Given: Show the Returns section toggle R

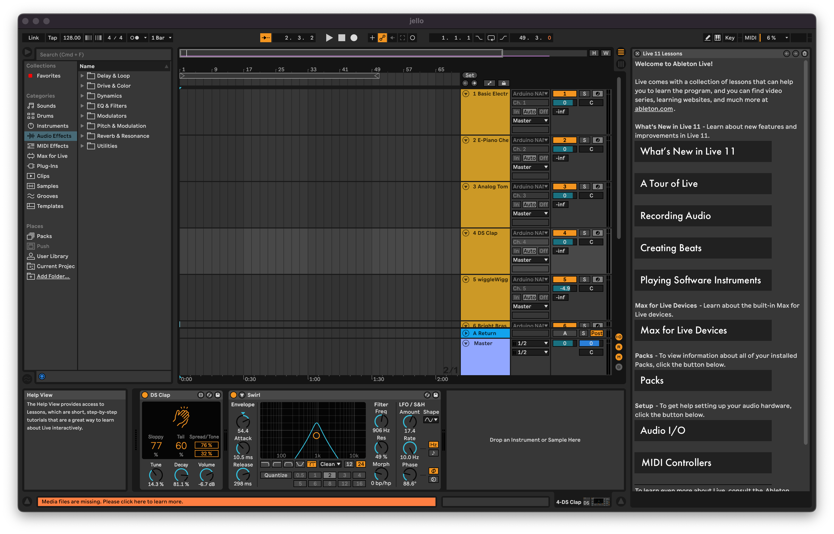Looking at the screenshot, I should pyautogui.click(x=619, y=347).
